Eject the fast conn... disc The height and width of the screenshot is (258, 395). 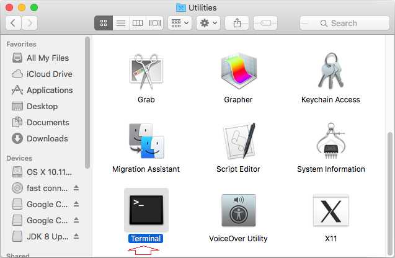point(76,188)
